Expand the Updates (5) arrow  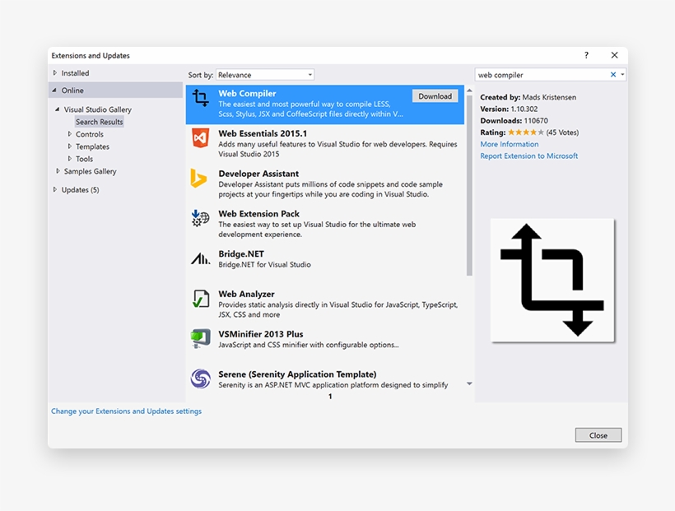pos(54,190)
